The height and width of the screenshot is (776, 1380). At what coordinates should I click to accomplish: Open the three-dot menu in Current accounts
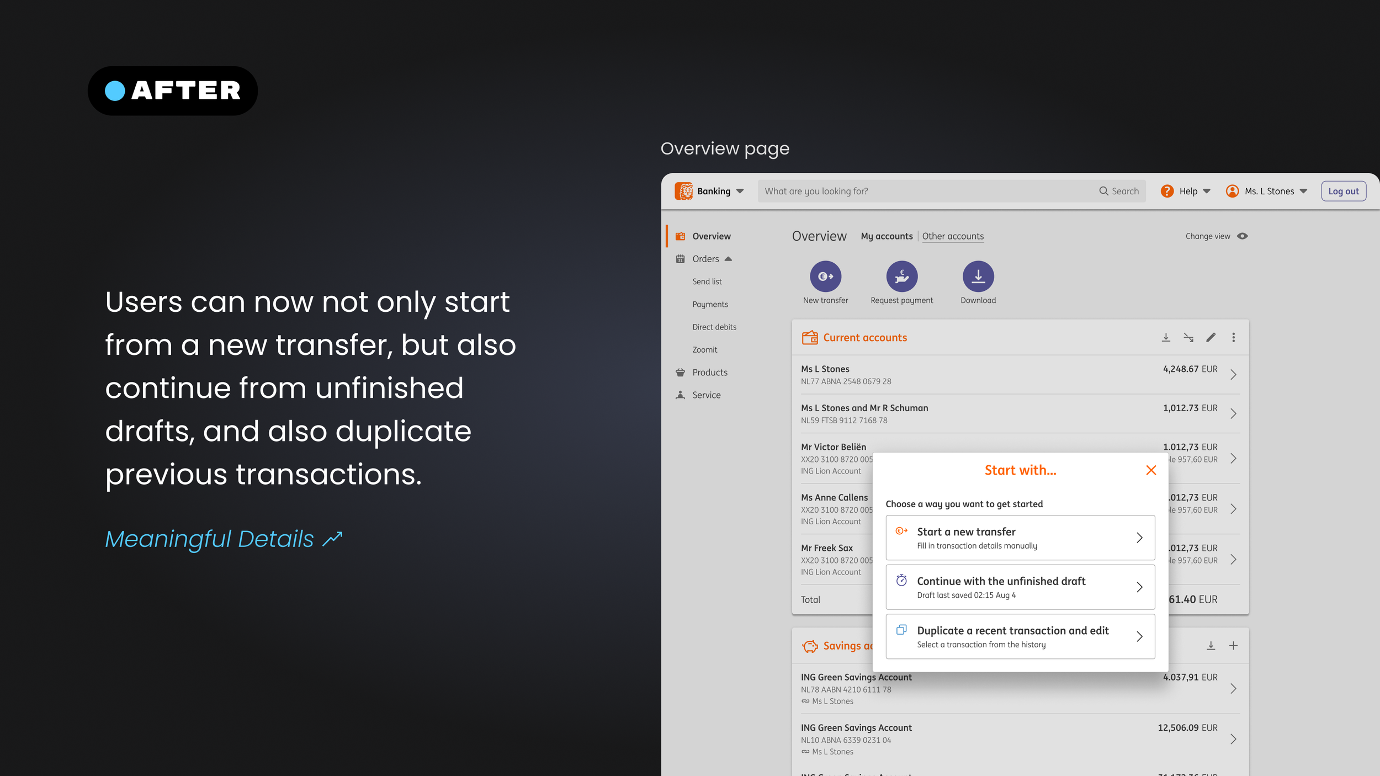click(x=1233, y=337)
